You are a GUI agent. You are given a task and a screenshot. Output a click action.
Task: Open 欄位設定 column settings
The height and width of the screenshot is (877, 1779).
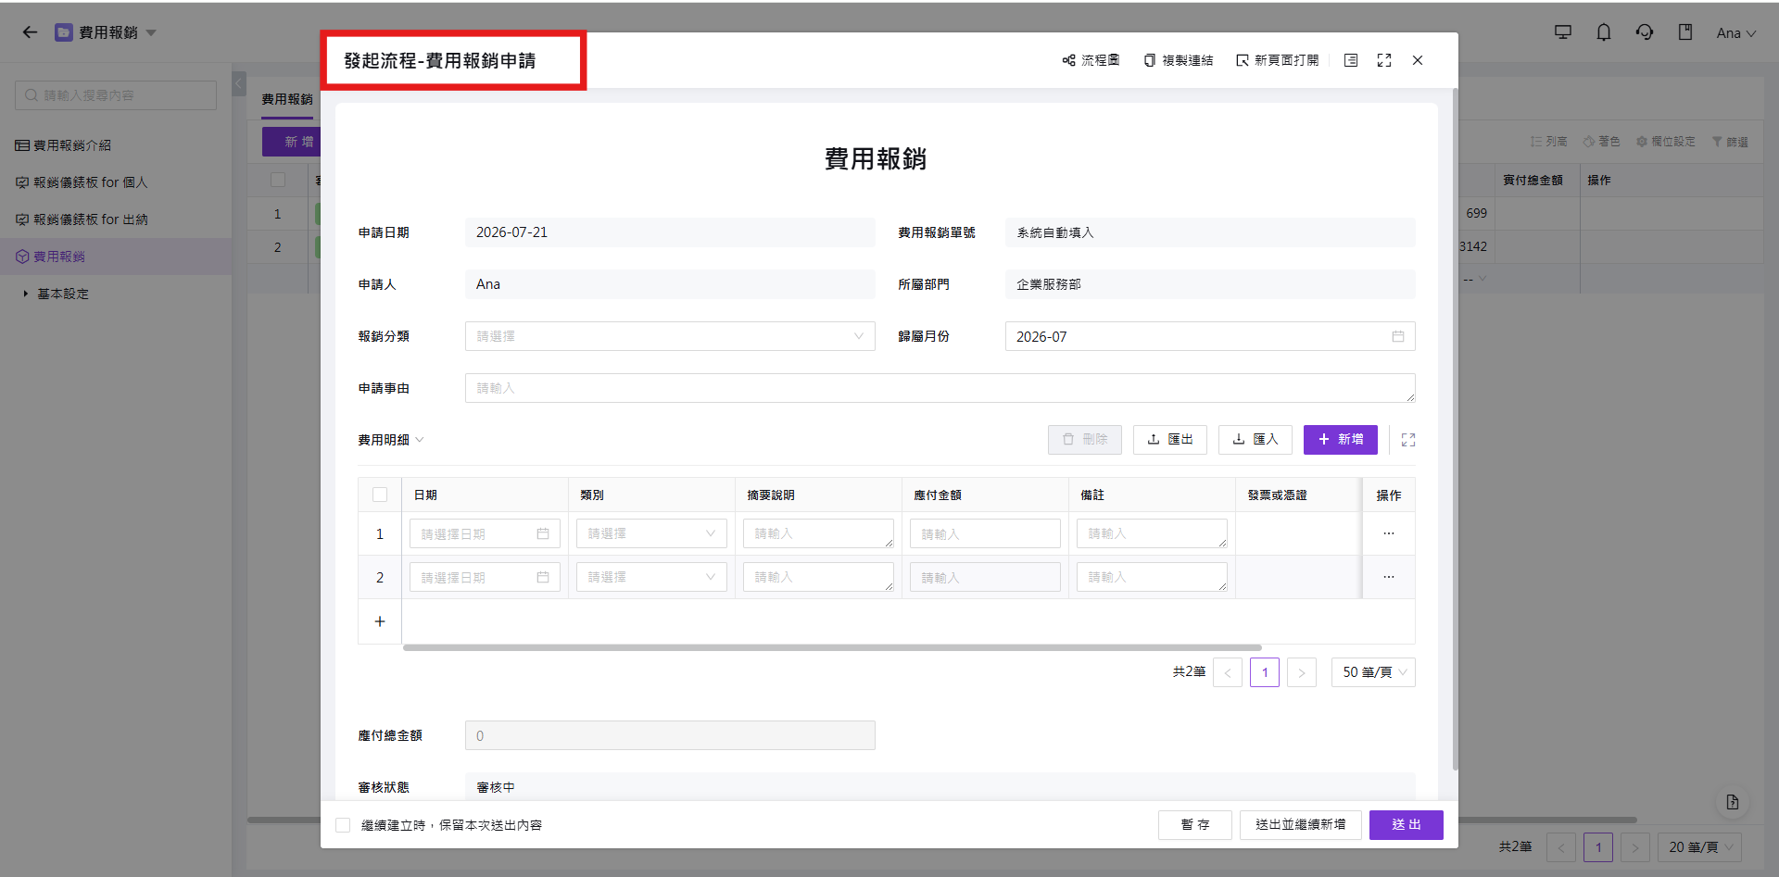(x=1666, y=142)
